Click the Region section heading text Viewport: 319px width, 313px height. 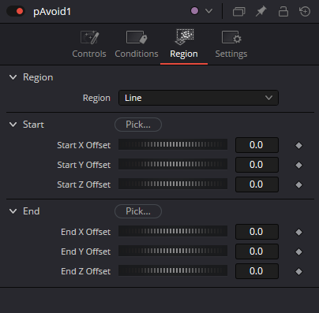38,77
